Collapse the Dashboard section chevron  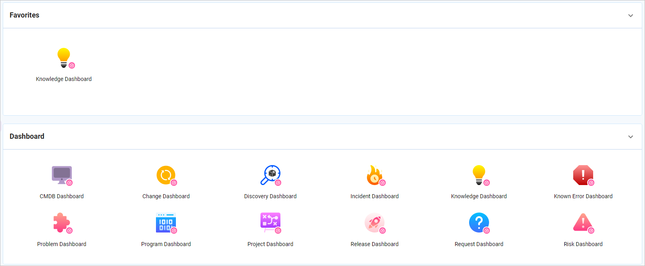click(631, 137)
